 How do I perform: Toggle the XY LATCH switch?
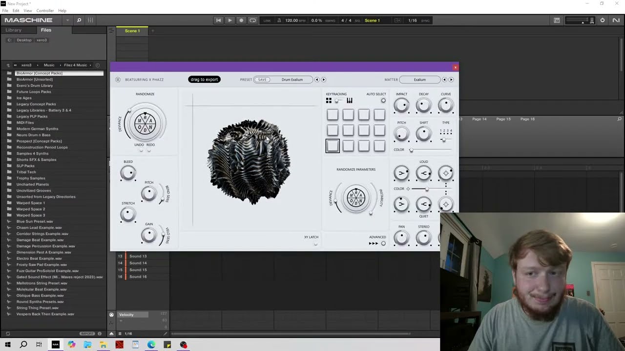[x=315, y=243]
